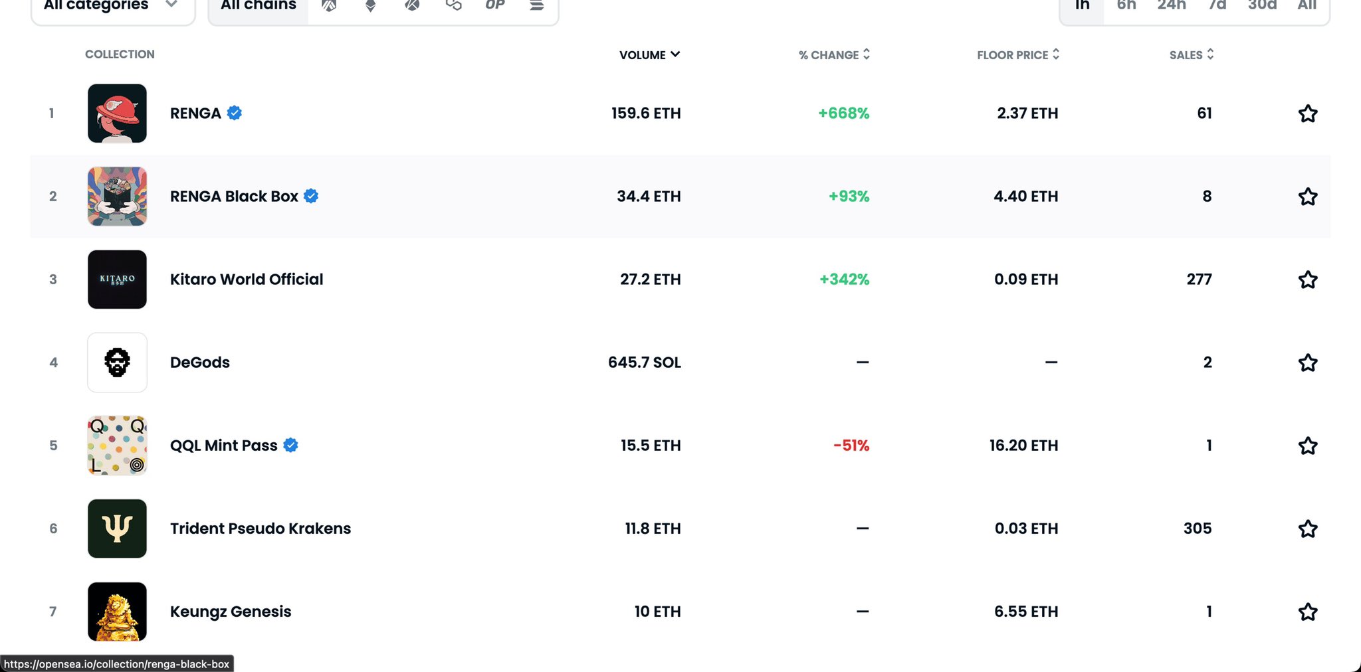Filter rankings by the Solana chain icon
1361x672 pixels.
[537, 5]
